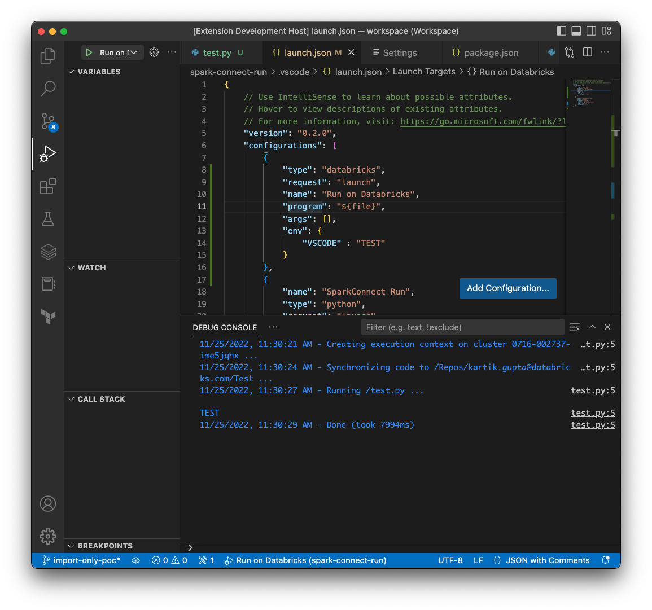Close the debug console panel

[607, 327]
